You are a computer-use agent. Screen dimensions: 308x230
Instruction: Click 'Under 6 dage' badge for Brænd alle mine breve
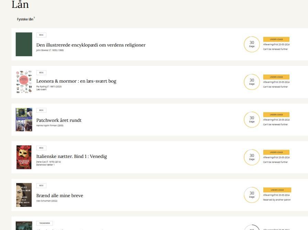[277, 190]
